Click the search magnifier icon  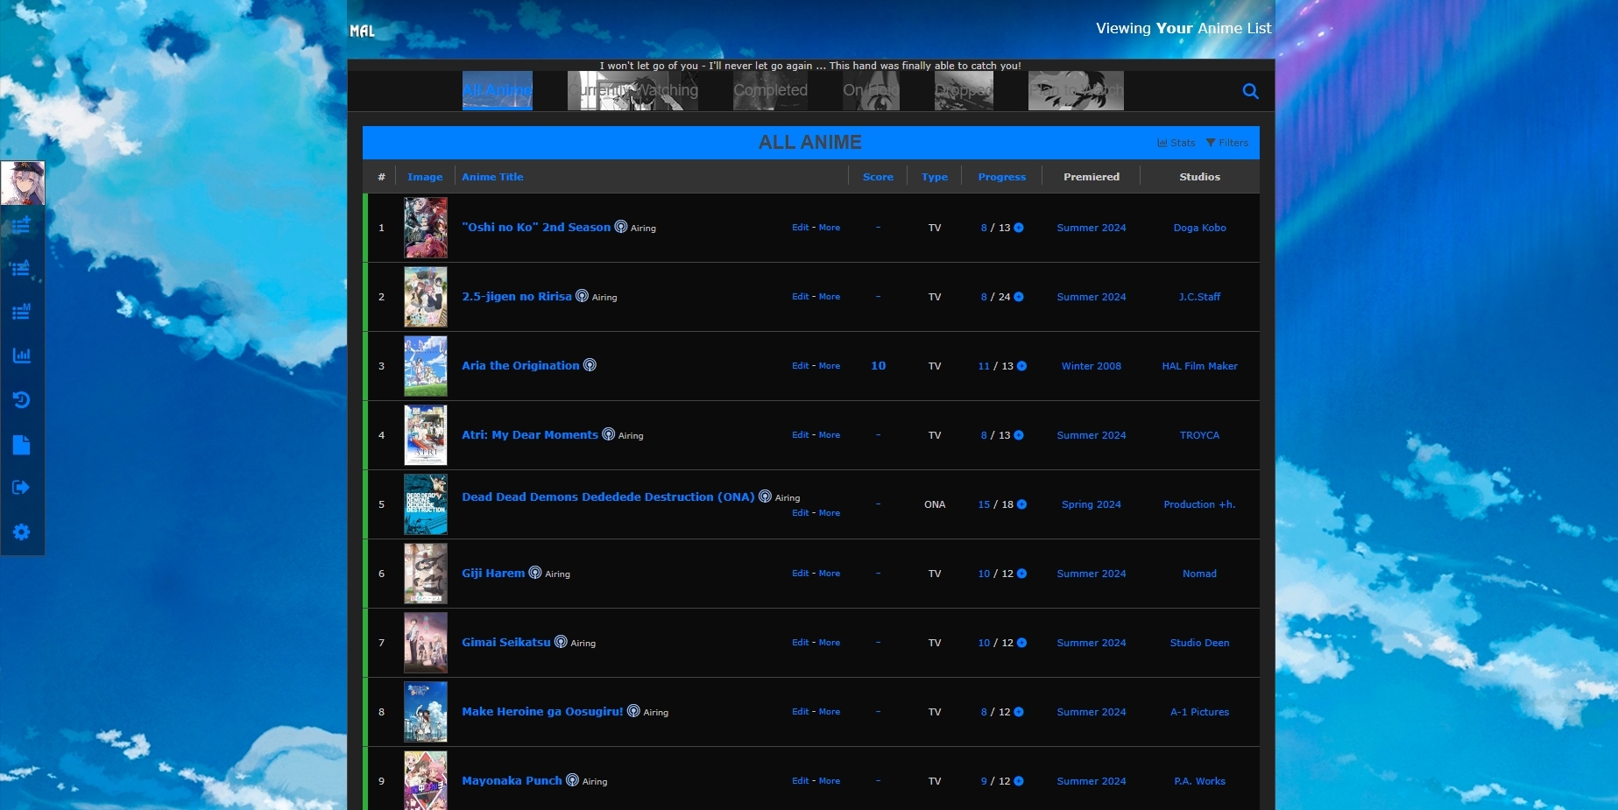(x=1250, y=91)
